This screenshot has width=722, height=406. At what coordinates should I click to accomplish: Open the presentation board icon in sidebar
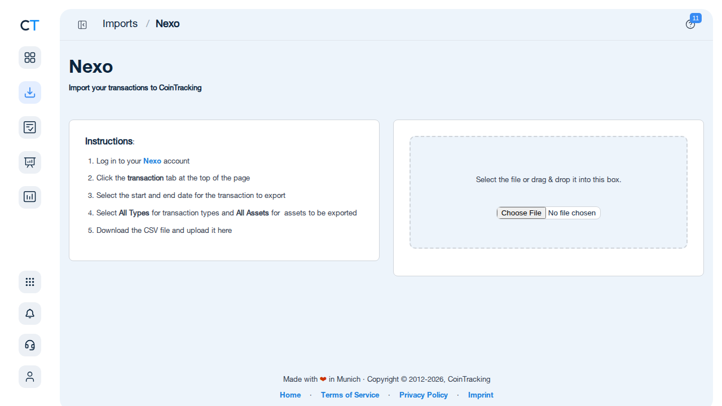(30, 162)
